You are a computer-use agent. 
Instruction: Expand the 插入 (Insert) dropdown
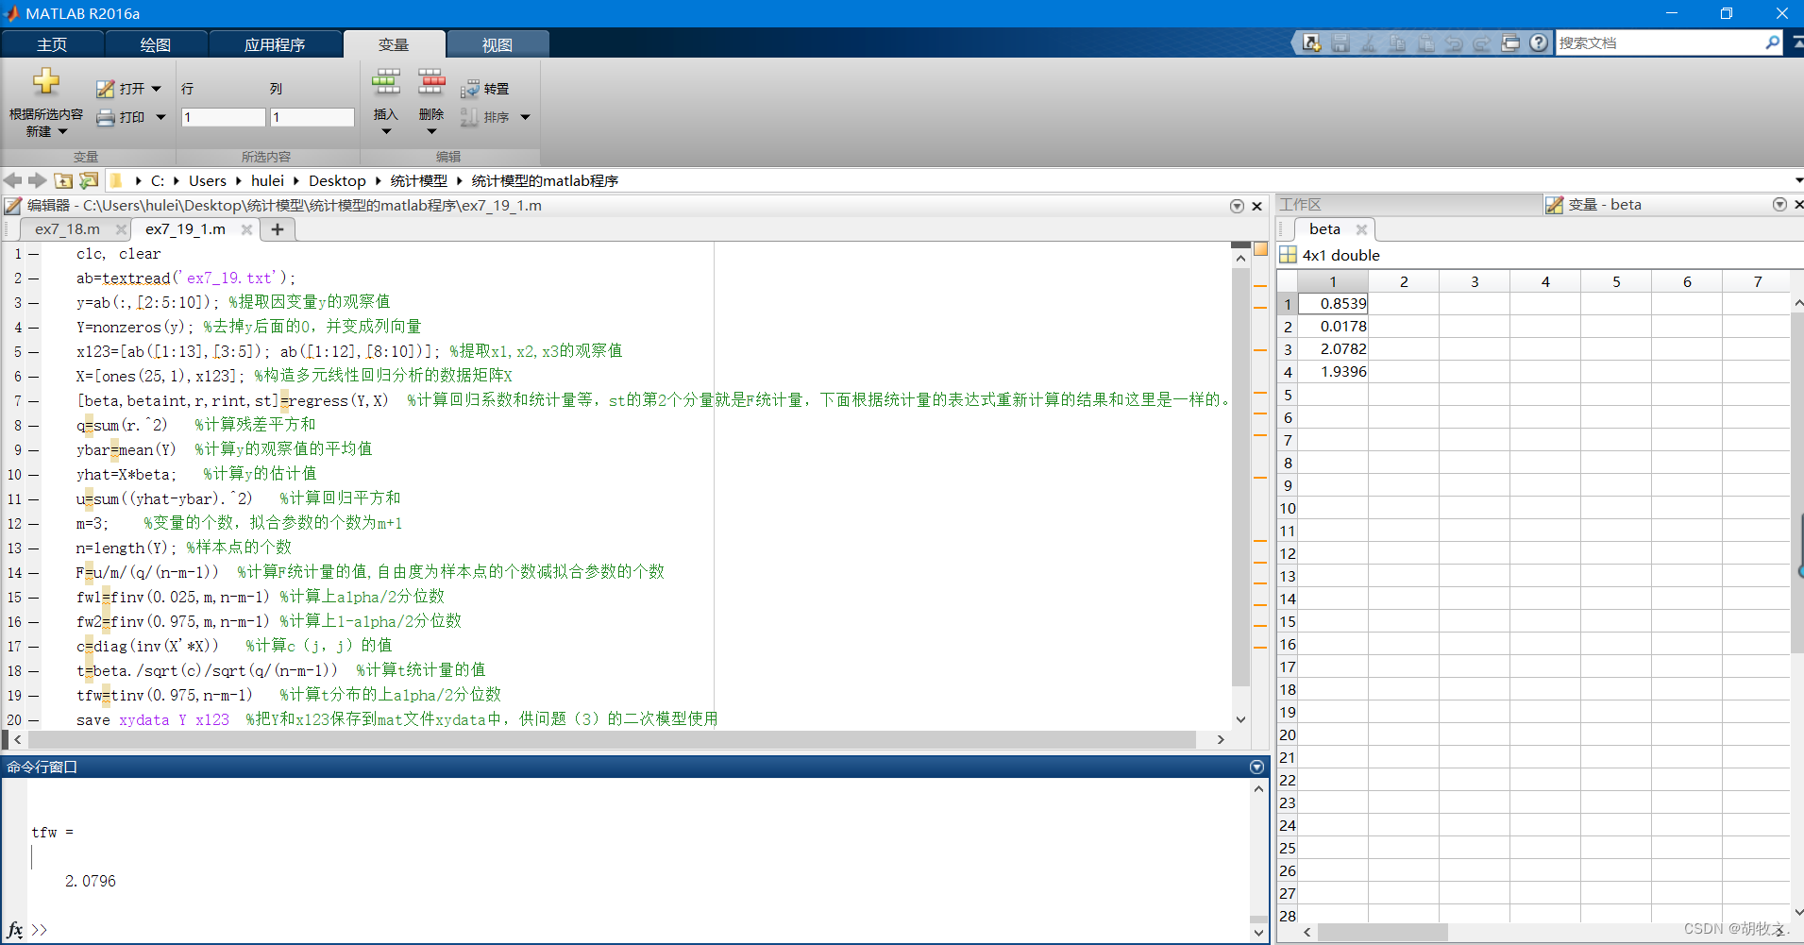385,131
